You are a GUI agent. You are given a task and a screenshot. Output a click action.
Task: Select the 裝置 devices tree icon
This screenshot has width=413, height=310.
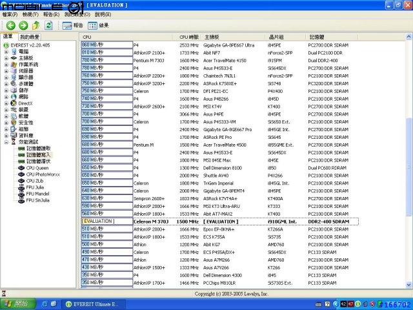point(14,110)
